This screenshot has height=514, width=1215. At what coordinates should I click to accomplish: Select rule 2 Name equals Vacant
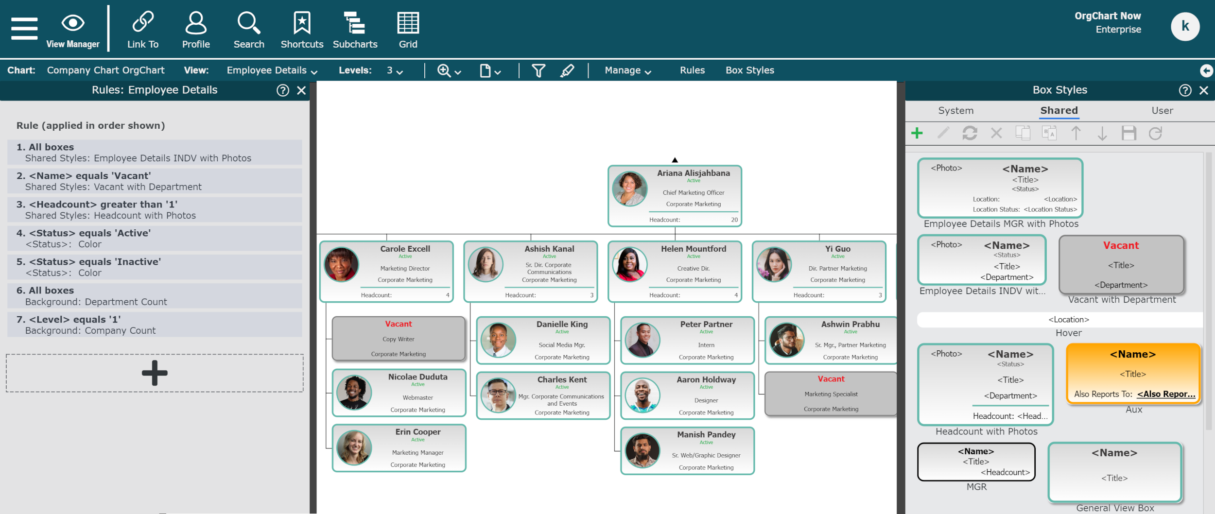tap(155, 181)
